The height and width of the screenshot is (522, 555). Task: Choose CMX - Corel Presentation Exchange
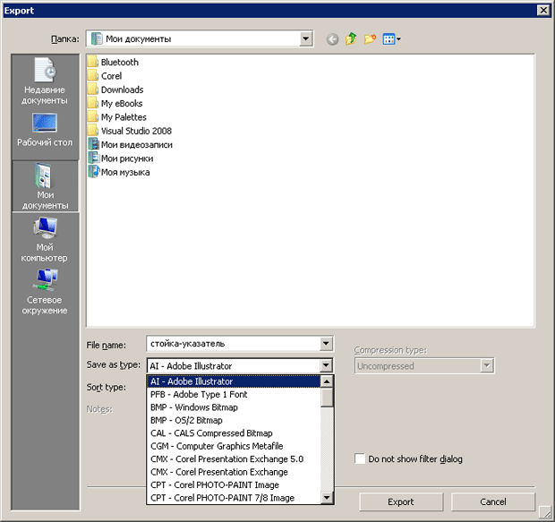coord(234,472)
